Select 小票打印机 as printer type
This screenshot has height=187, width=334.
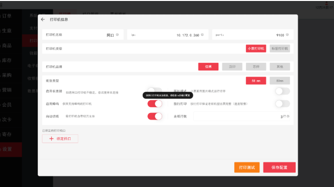(256, 49)
